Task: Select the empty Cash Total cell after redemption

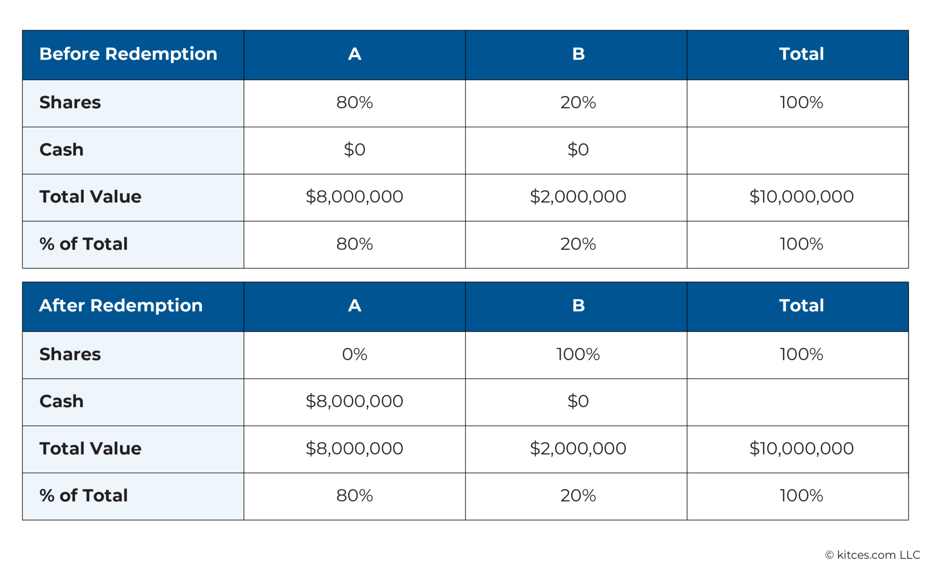Action: coord(797,402)
